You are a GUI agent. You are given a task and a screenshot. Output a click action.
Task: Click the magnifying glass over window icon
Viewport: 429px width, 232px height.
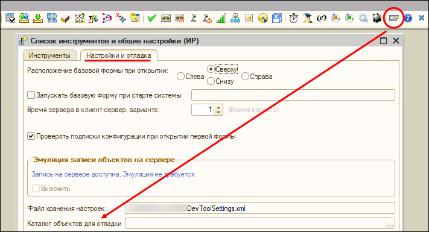point(135,18)
